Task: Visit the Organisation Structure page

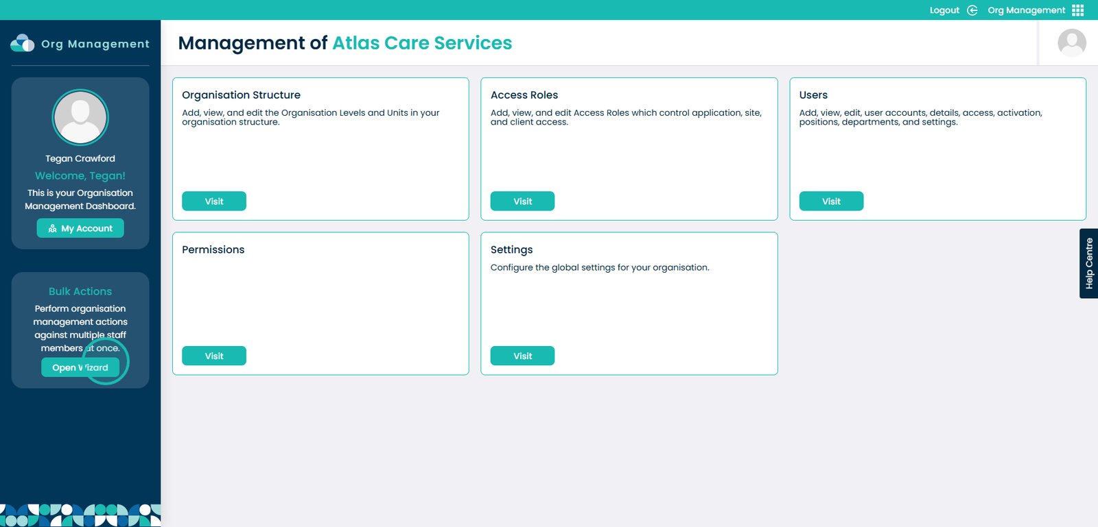Action: pyautogui.click(x=214, y=201)
